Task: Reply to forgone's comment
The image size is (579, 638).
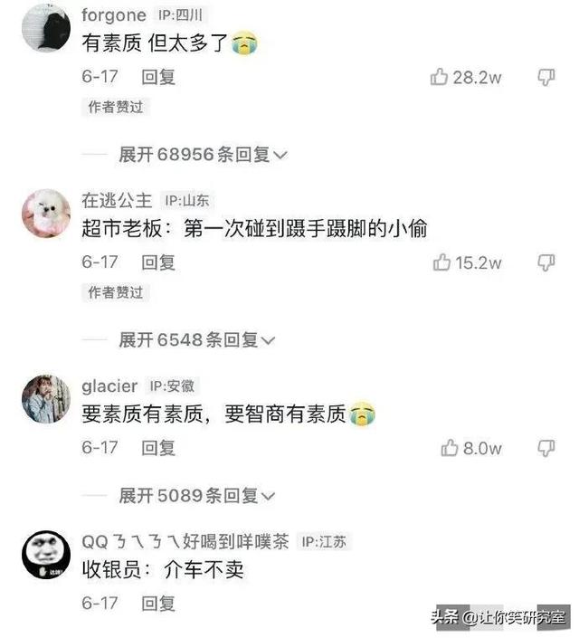Action: coord(158,77)
